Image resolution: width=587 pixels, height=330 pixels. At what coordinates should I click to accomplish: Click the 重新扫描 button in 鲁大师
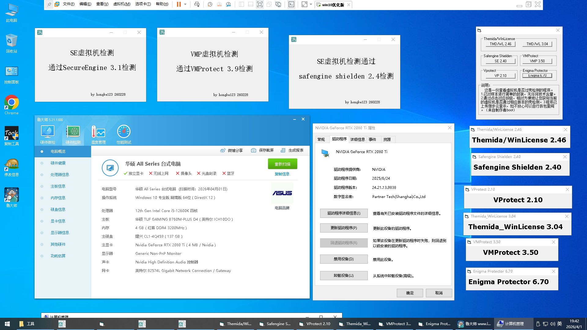[x=282, y=164]
